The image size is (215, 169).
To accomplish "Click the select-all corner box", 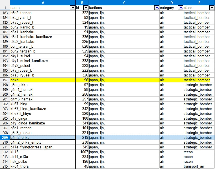I will 5,3.
